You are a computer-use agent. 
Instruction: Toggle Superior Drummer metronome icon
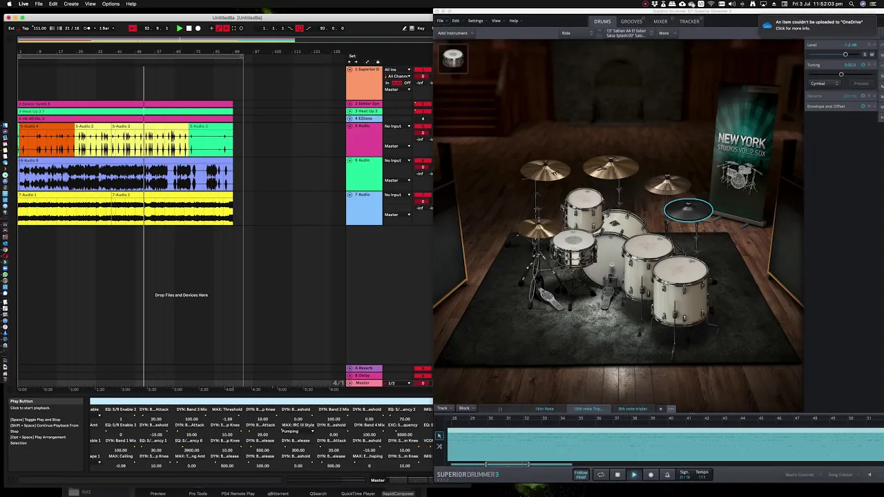pyautogui.click(x=667, y=475)
